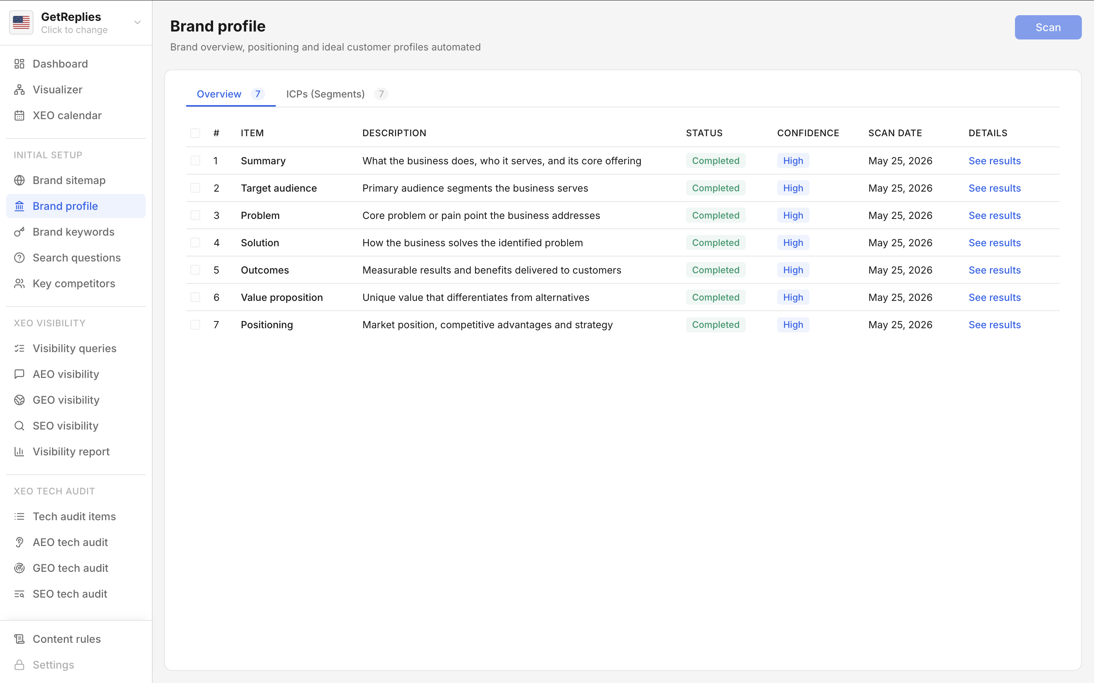Check the Target audience row checkbox
Screen dimensions: 1094x683
(195, 188)
